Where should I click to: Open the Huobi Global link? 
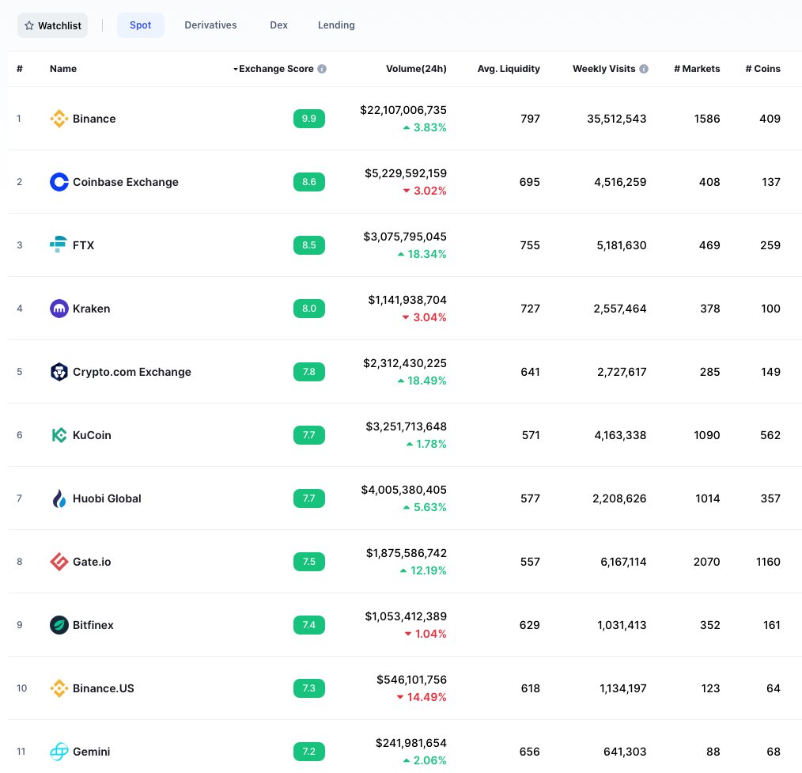107,498
